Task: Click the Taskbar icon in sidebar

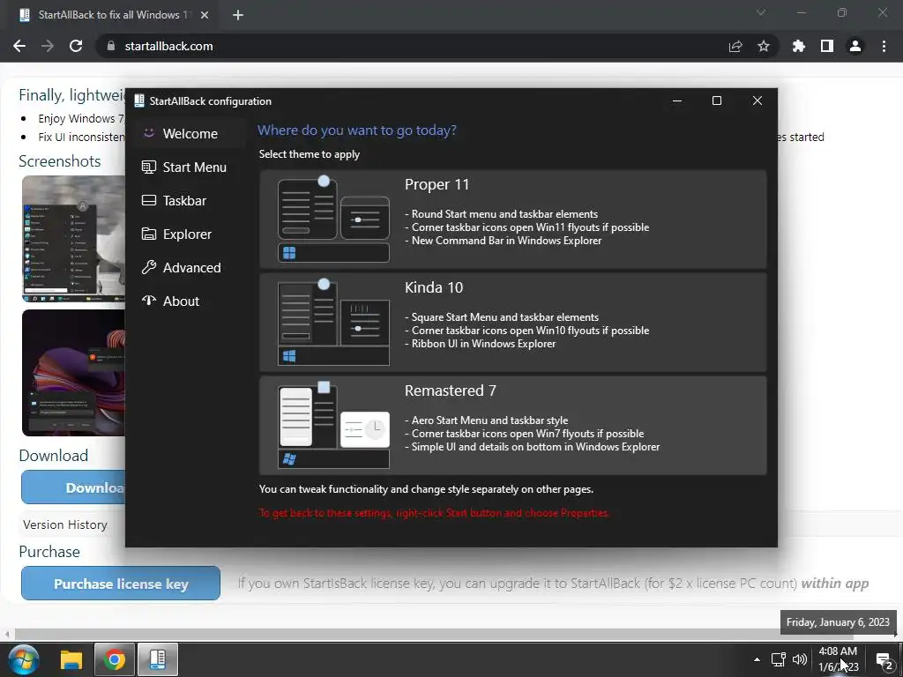Action: coord(148,200)
